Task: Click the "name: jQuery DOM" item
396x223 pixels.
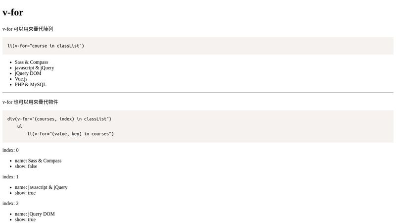Action: pyautogui.click(x=35, y=214)
